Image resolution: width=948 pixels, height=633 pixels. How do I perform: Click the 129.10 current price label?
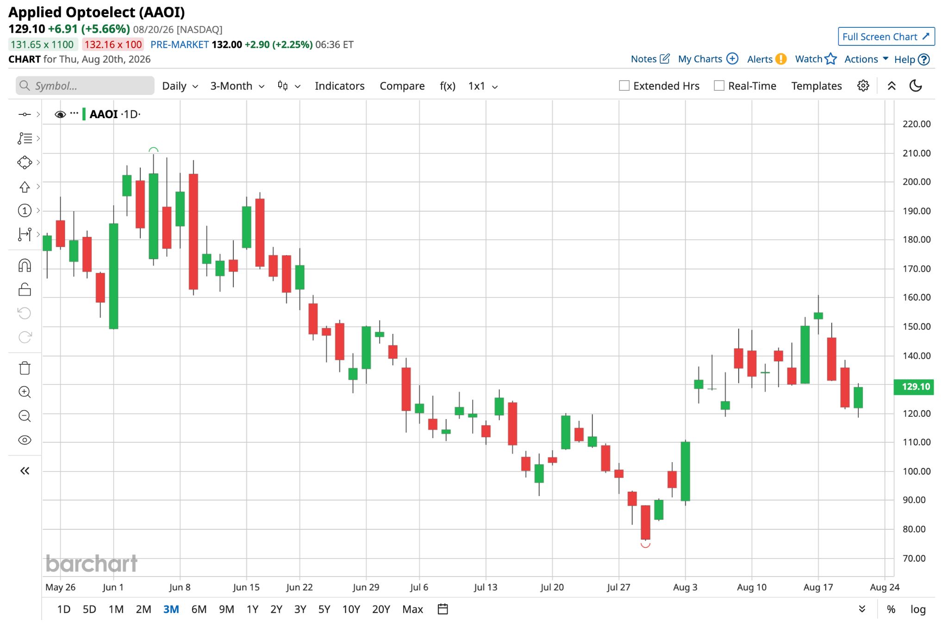coord(914,387)
